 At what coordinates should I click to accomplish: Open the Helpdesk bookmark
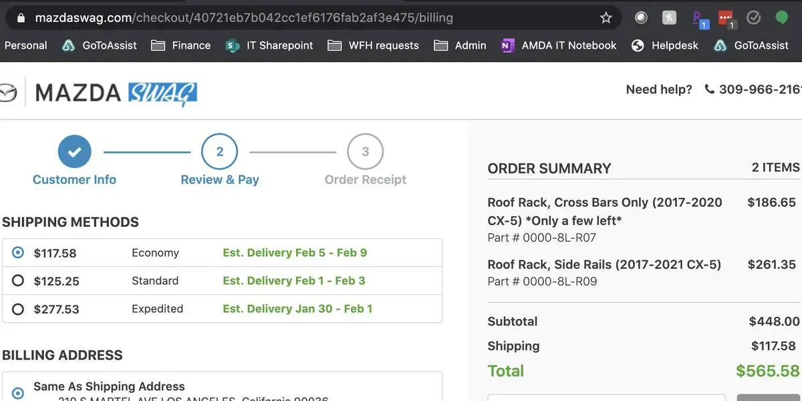(665, 45)
